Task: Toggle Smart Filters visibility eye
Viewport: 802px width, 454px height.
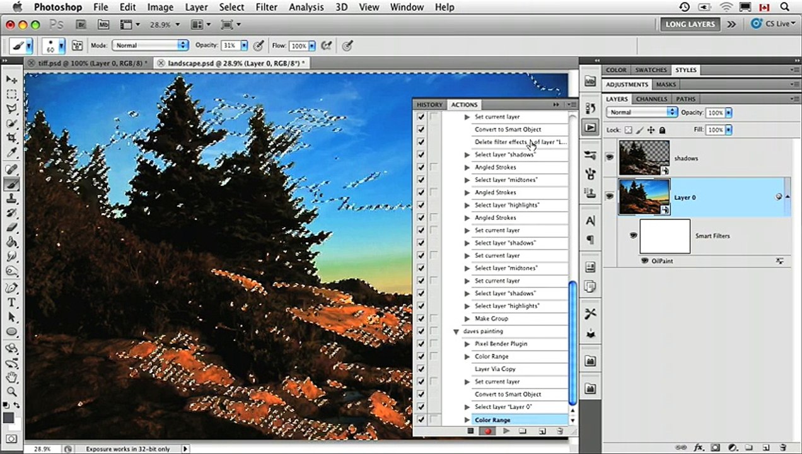Action: coord(633,235)
